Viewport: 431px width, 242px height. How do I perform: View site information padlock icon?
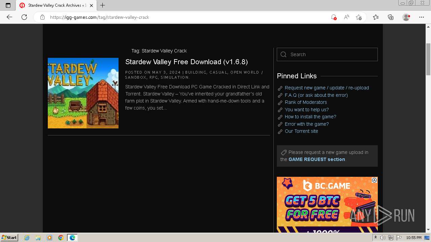[42, 17]
